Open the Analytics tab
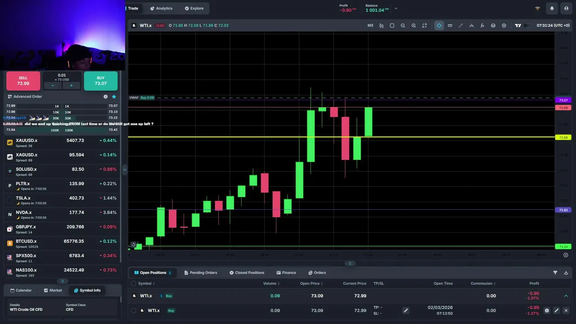This screenshot has height=324, width=576. point(161,8)
